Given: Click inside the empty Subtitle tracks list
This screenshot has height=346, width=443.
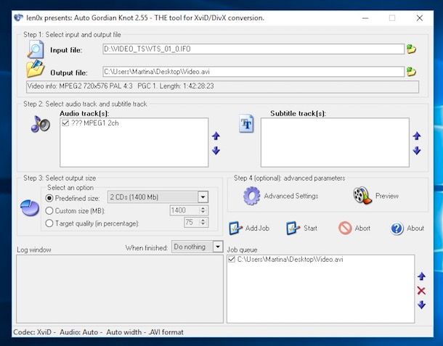Looking at the screenshot, I should coord(335,142).
